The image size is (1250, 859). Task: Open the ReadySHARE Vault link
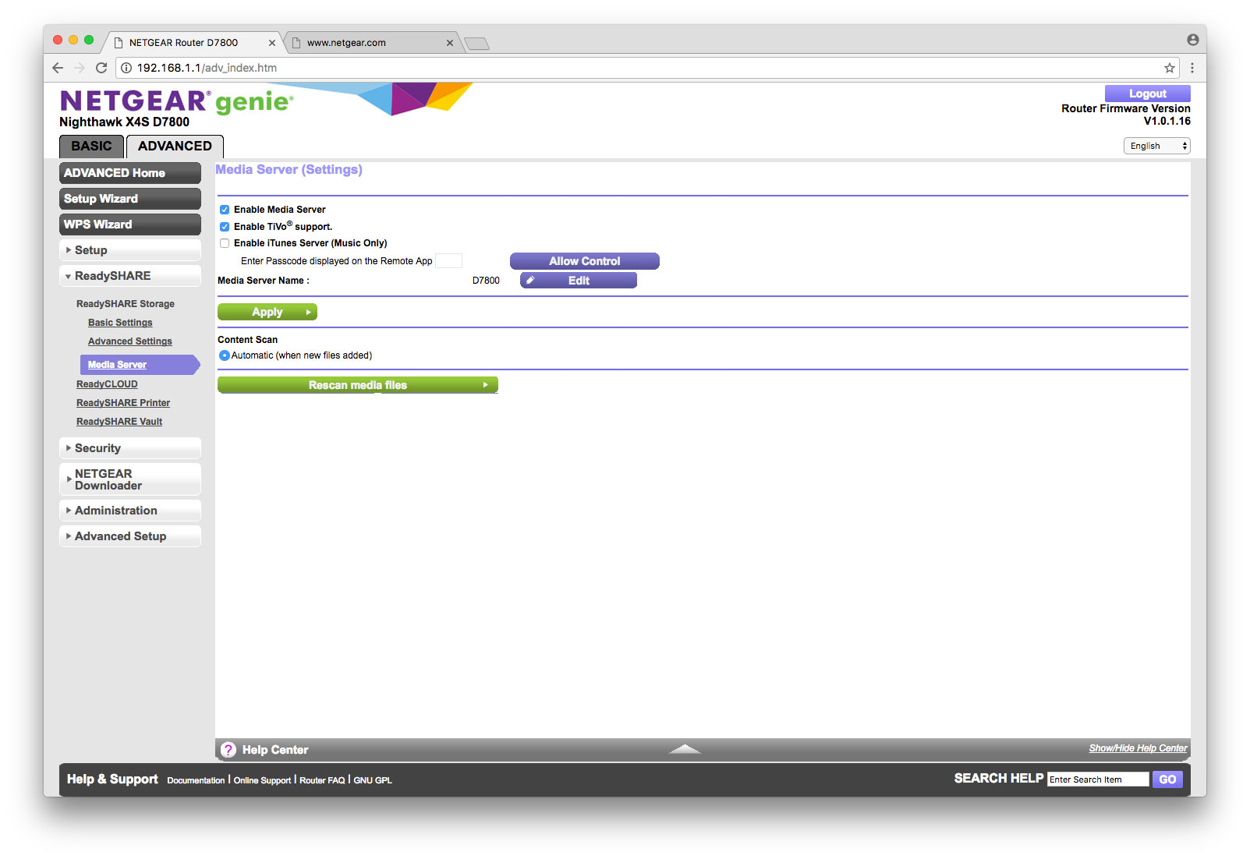(x=119, y=422)
